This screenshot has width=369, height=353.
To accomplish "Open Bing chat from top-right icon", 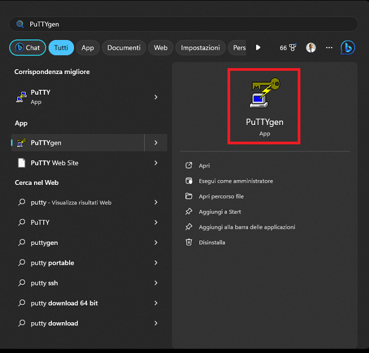I will click(348, 48).
